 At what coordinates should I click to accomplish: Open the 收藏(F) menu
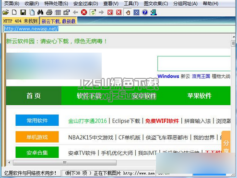(32, 3)
